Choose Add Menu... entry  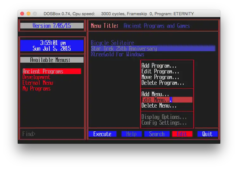155,94
